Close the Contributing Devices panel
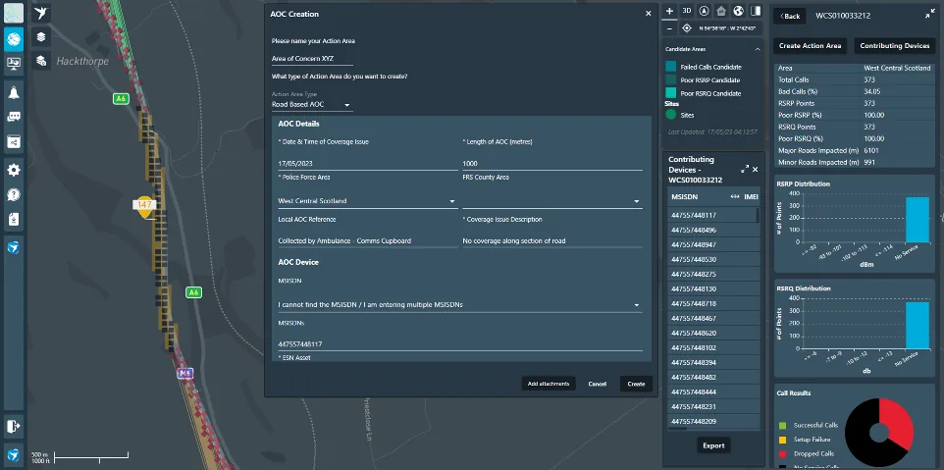 (x=756, y=169)
